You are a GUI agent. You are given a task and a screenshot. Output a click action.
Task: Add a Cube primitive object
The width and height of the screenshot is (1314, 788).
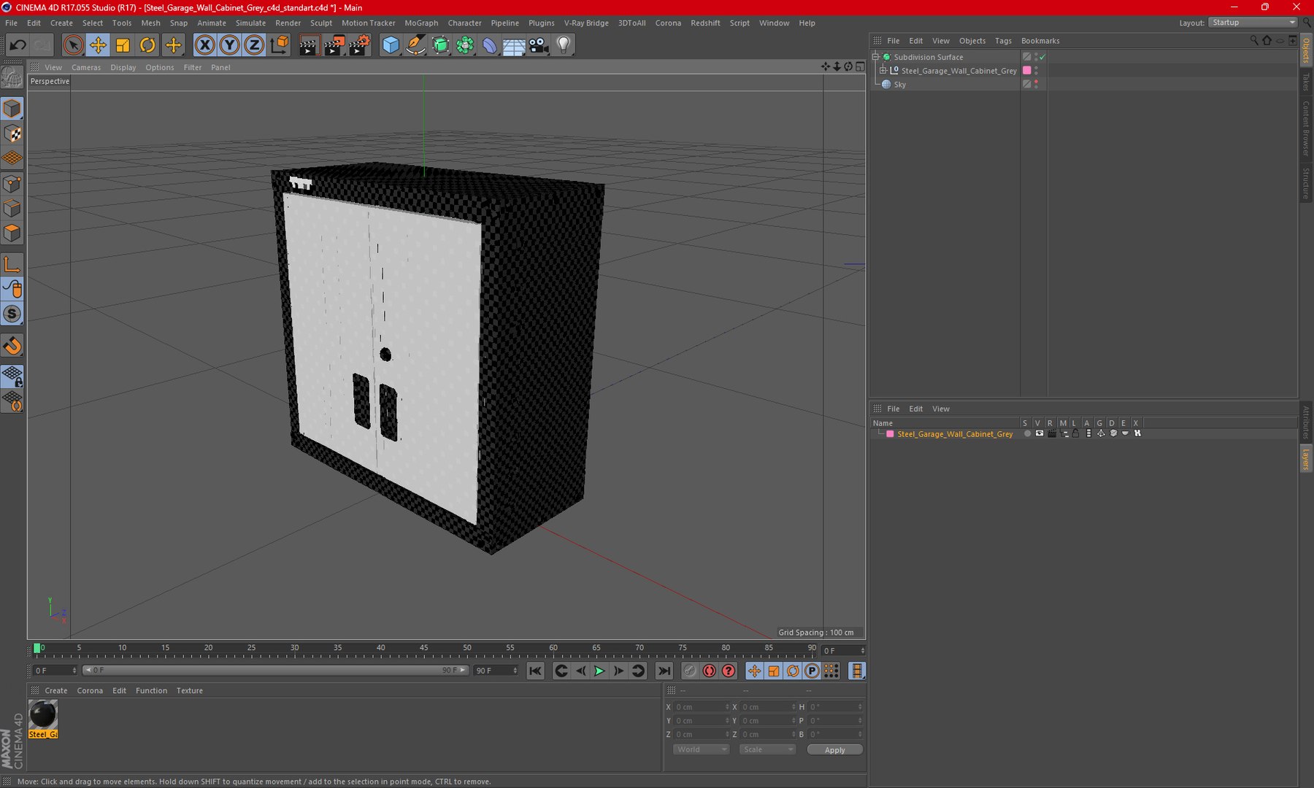(391, 45)
